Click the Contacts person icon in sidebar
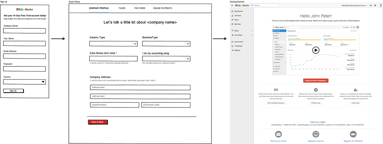 [x=232, y=15]
